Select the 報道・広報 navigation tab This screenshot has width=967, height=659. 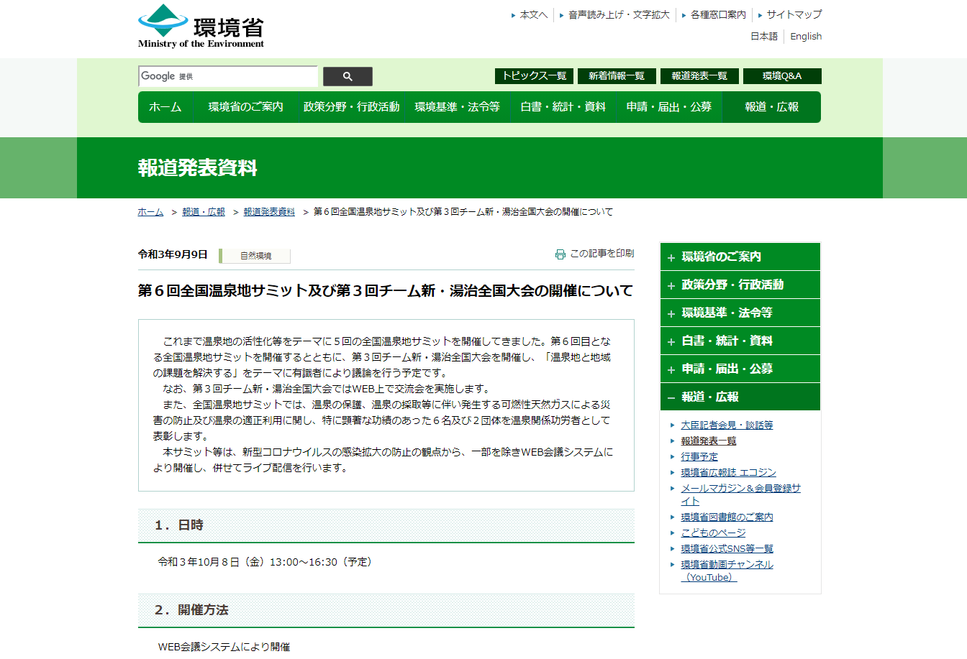[771, 107]
